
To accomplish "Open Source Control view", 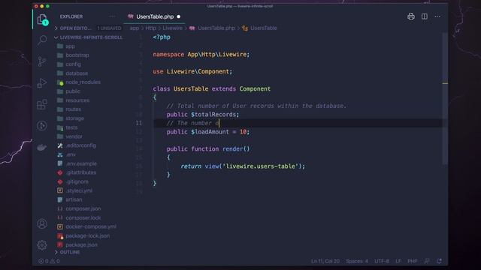I will pos(42,61).
